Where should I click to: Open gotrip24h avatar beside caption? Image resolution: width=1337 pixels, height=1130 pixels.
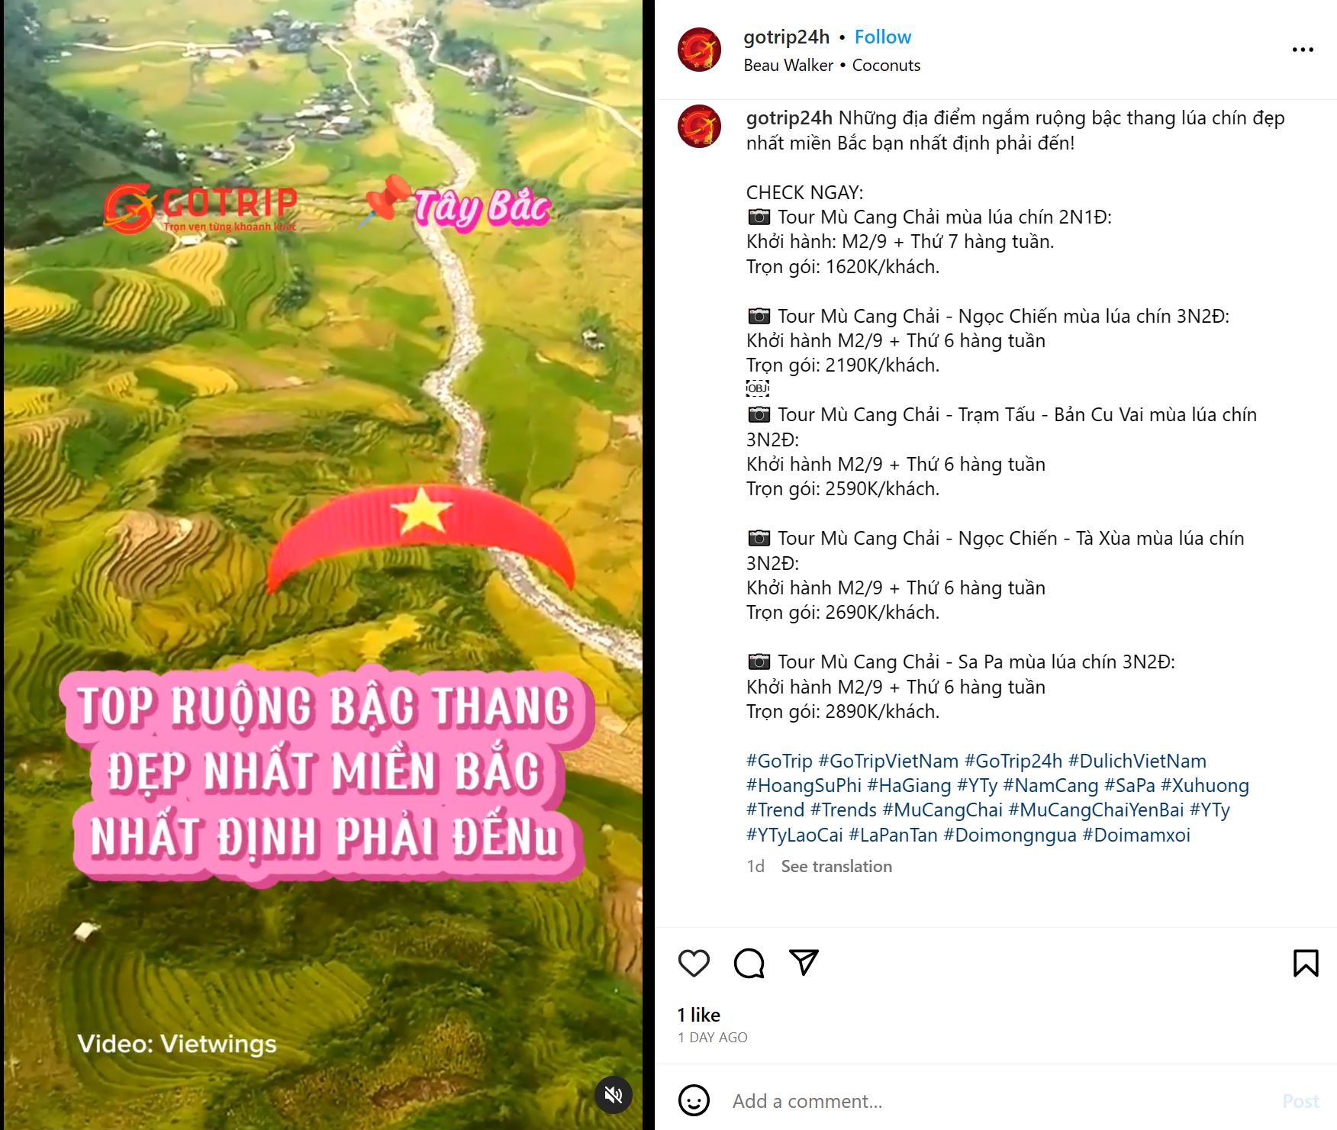700,126
